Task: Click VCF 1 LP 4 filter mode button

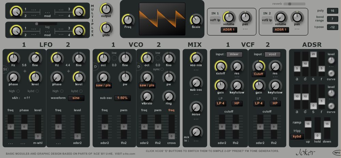Action: click(x=221, y=103)
